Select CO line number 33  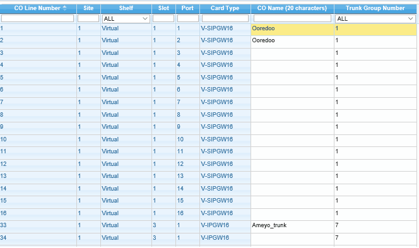(x=4, y=225)
